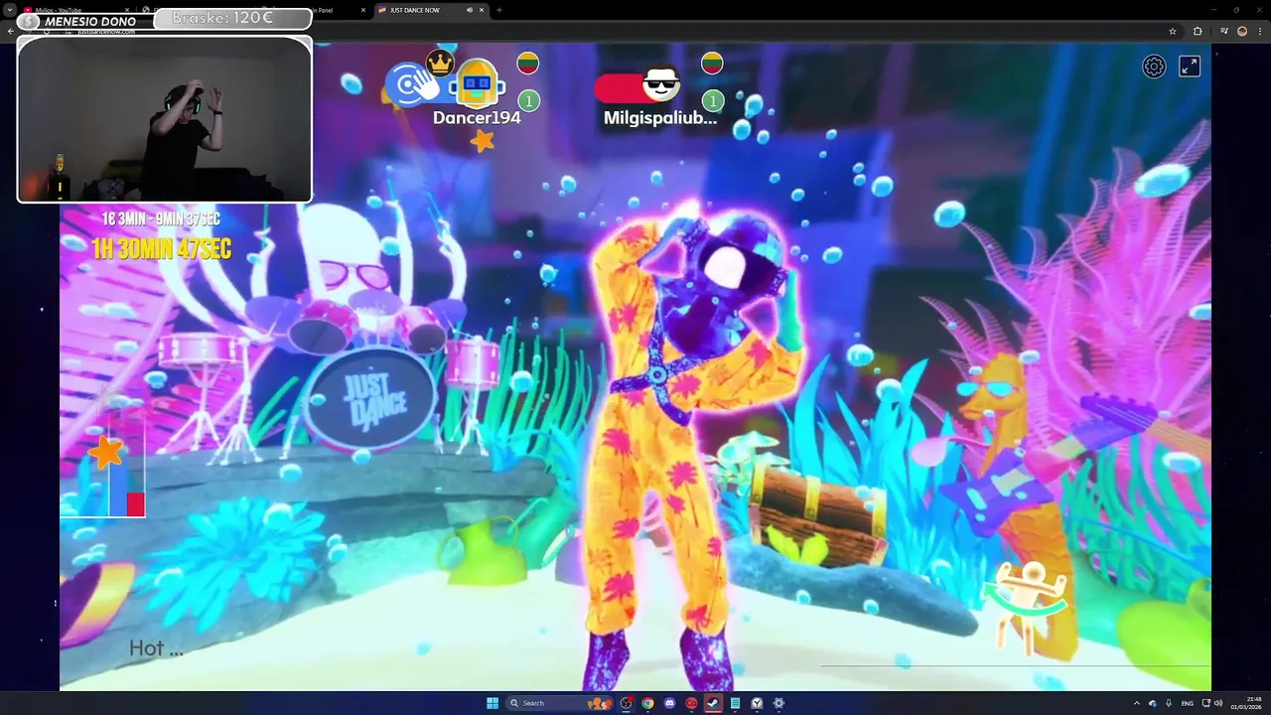Screen dimensions: 1271x715
Task: Go back with the browser back arrow
Action: pos(10,31)
